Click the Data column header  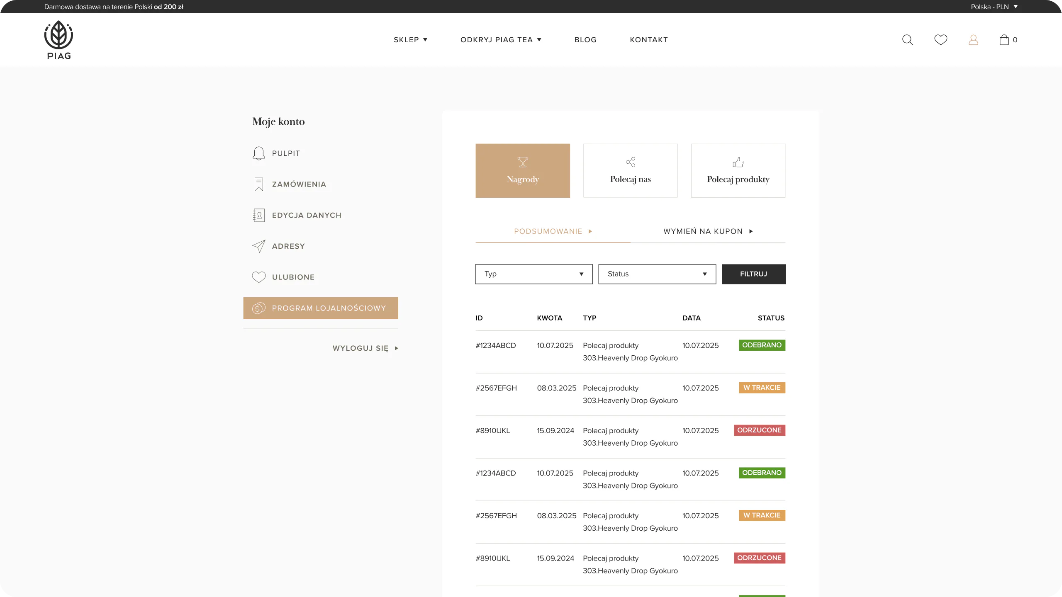(692, 318)
